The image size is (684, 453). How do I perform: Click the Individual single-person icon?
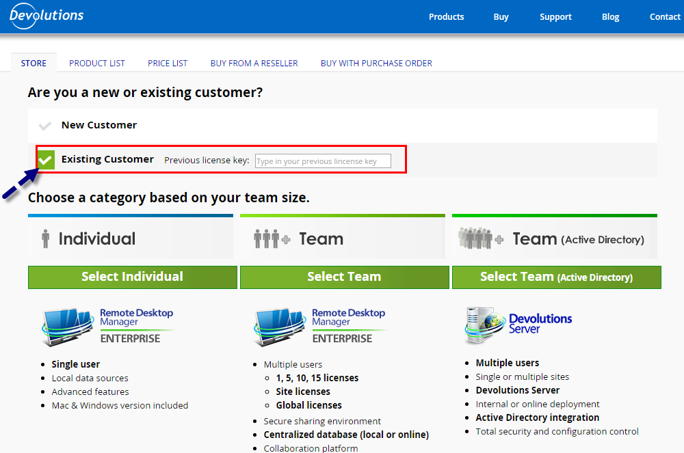(46, 238)
